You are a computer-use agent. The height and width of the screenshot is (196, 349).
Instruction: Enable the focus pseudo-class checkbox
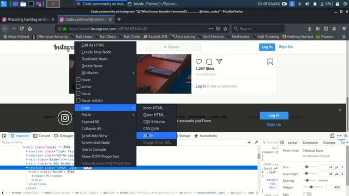(x=78, y=93)
